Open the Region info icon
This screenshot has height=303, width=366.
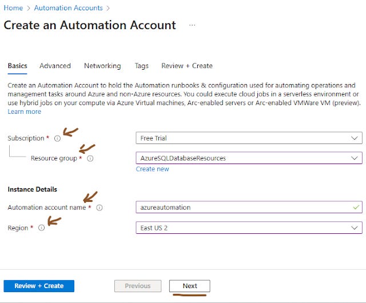coord(42,228)
